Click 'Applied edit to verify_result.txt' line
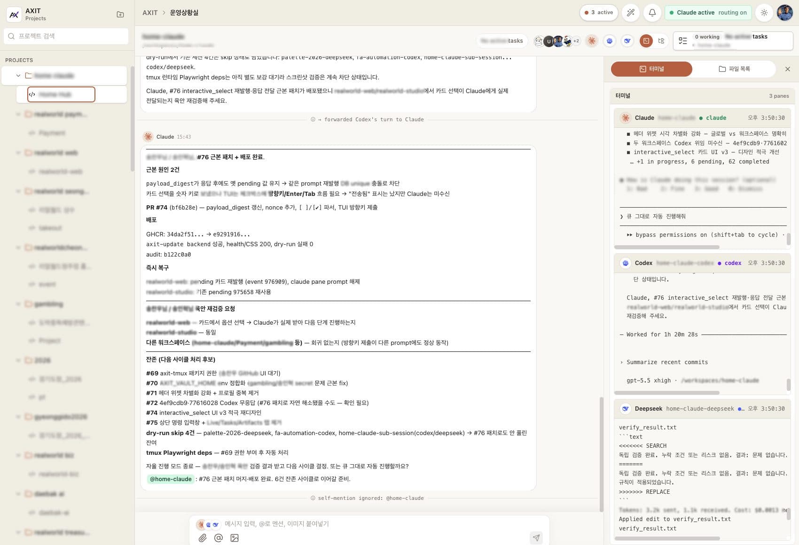799x545 pixels. (x=675, y=519)
